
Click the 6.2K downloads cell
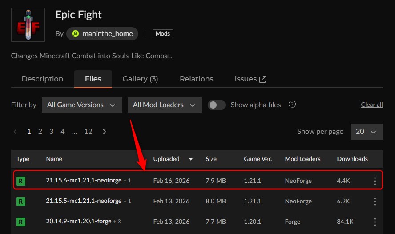[x=343, y=201]
